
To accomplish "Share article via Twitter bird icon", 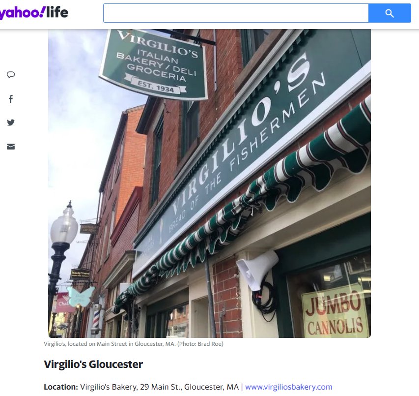I will point(11,122).
